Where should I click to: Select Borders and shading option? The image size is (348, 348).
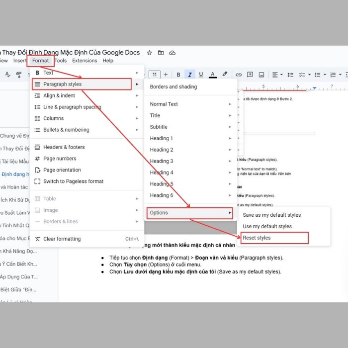pyautogui.click(x=190, y=87)
